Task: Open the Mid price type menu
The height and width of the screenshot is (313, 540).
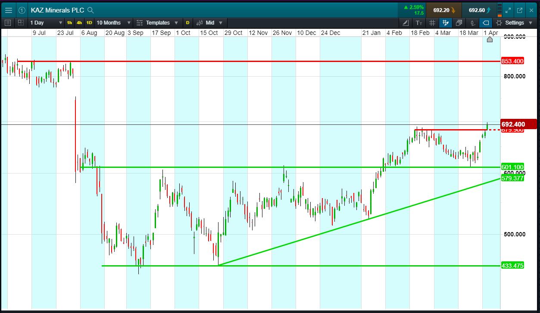Action: click(x=210, y=23)
